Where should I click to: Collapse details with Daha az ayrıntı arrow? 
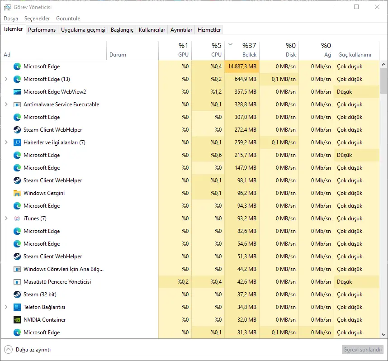(x=8, y=350)
